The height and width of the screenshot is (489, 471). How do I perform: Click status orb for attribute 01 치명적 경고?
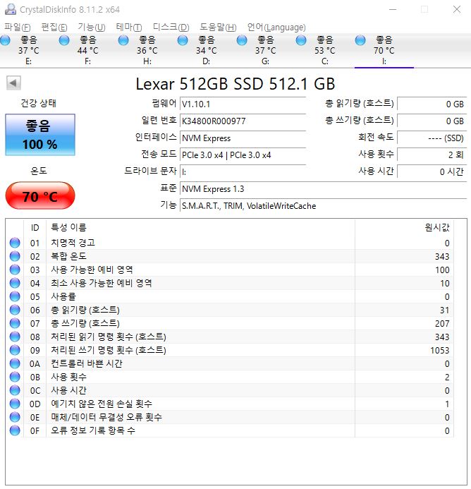click(x=15, y=243)
